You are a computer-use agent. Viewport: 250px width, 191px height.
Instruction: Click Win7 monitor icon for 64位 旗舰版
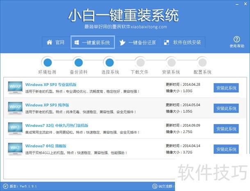15,149
